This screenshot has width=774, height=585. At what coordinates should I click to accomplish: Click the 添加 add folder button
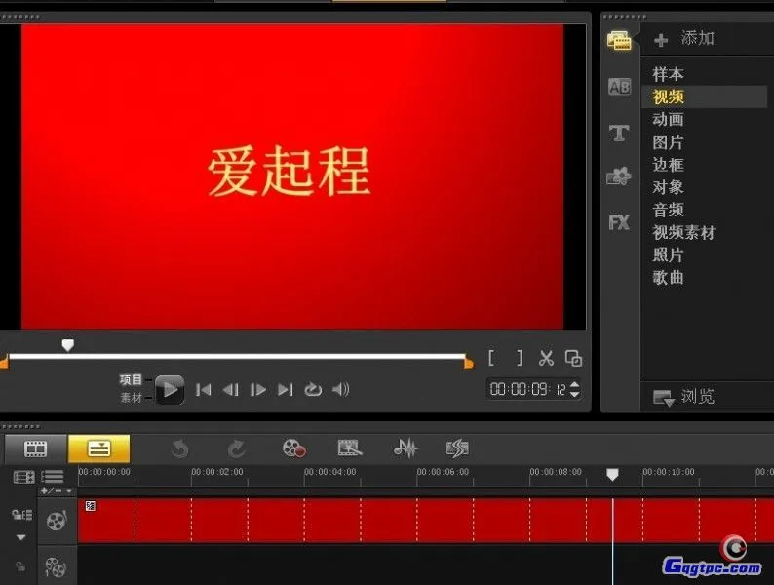click(684, 38)
